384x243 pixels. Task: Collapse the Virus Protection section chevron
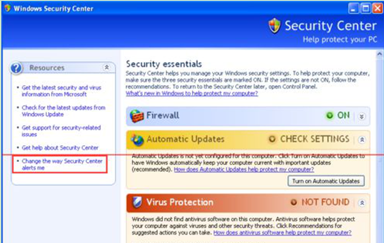[362, 203]
